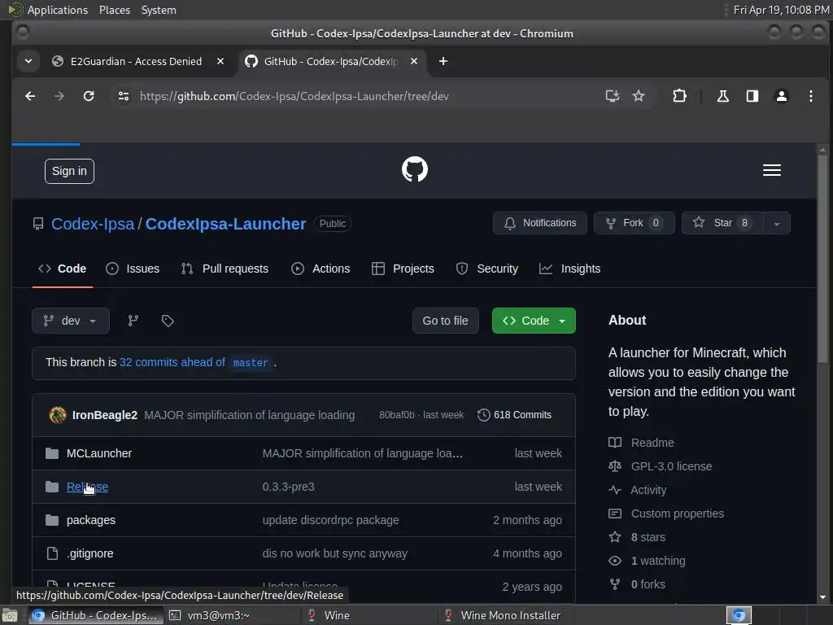Open the GPL-3.0 license link
The height and width of the screenshot is (625, 833).
(660, 466)
